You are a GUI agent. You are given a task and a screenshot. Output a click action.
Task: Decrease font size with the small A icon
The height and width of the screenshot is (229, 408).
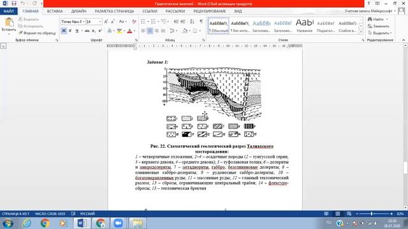113,22
